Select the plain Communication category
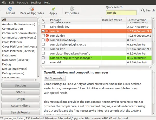The height and width of the screenshot is (120, 156). point(19,29)
